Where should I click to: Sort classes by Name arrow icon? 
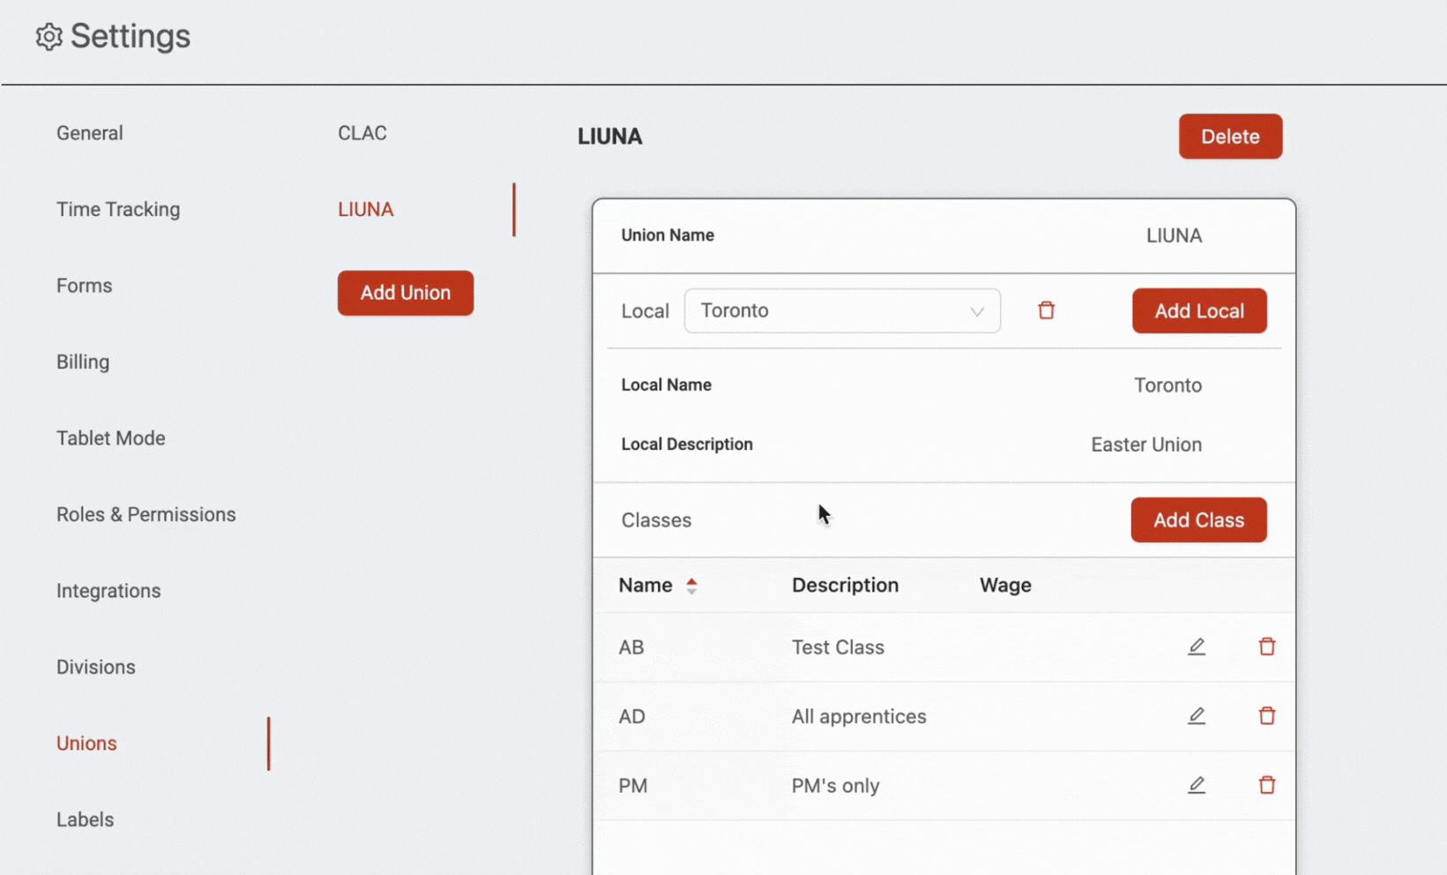691,586
